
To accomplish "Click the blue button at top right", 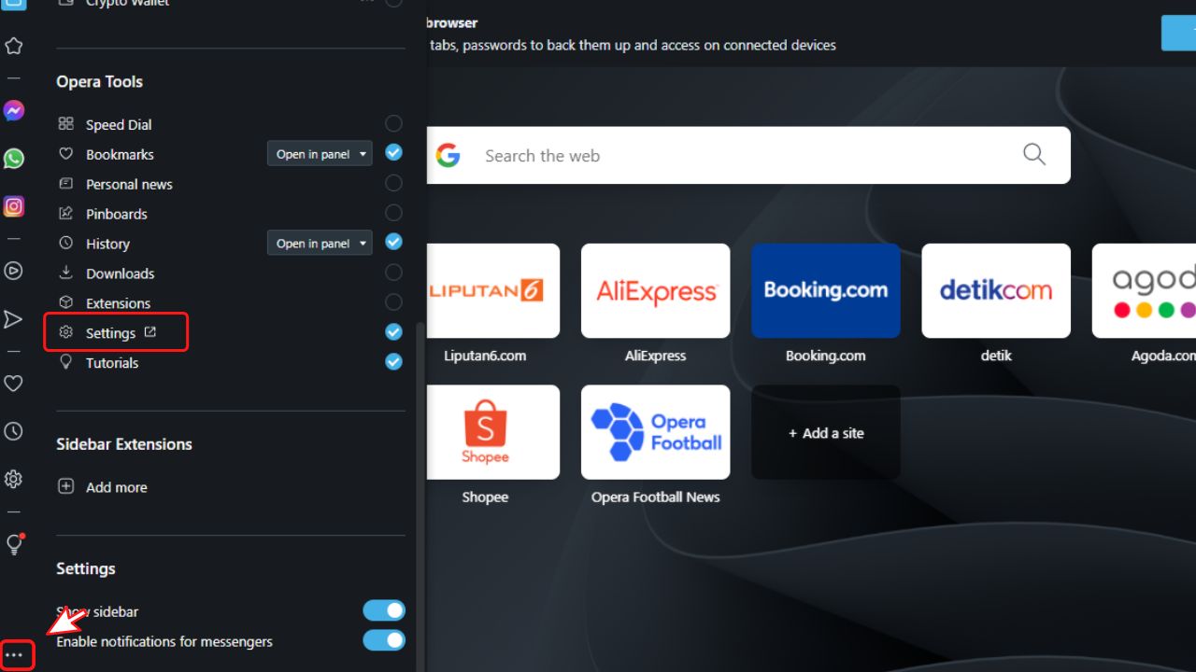I will [x=1178, y=33].
